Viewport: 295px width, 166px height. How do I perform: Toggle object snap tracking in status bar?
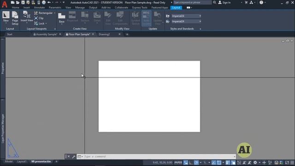click(214, 162)
